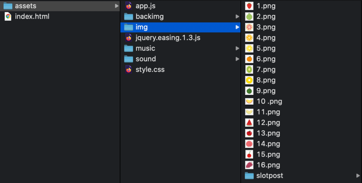Click the jquery.easing.1.3.js file icon
The width and height of the screenshot is (362, 183).
129,38
